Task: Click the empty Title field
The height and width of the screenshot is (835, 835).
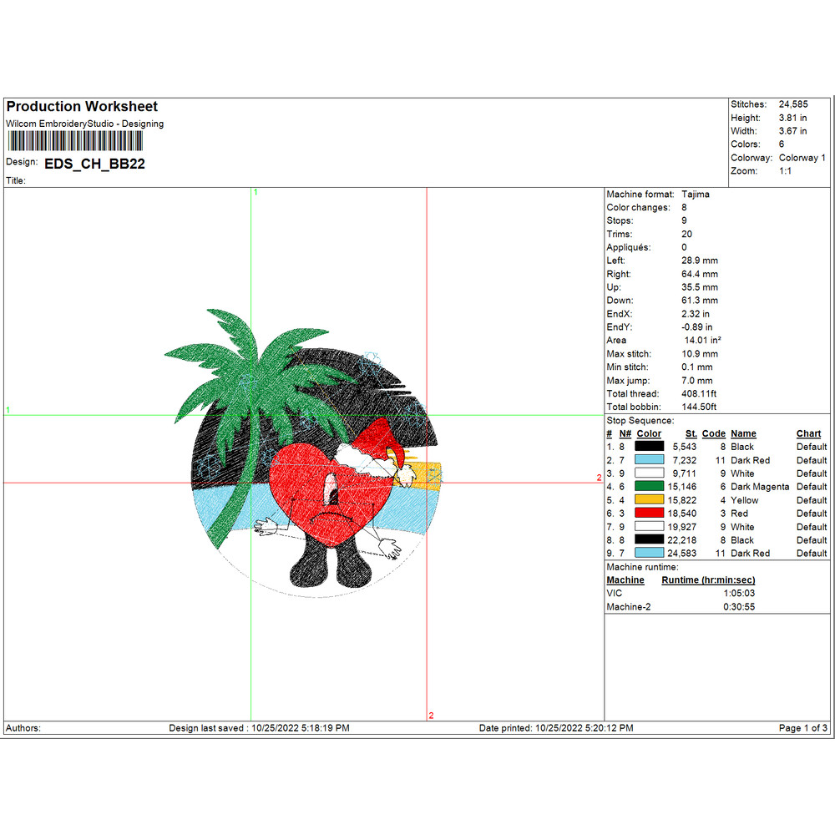Action: tap(167, 180)
